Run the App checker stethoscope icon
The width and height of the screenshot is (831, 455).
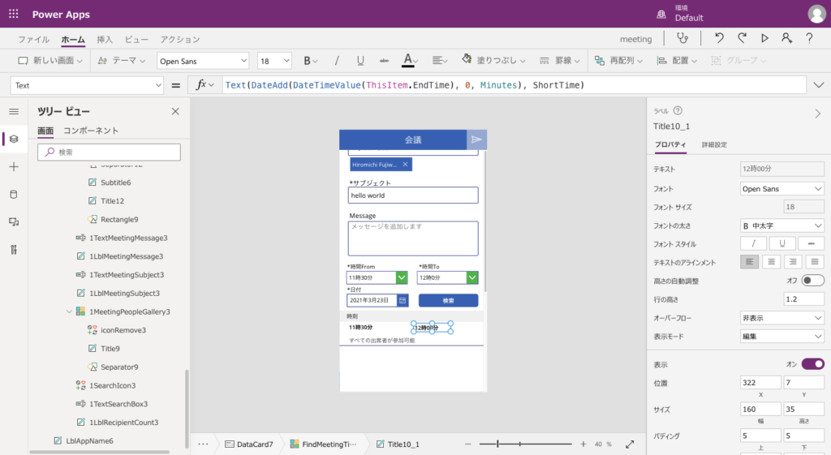(682, 38)
